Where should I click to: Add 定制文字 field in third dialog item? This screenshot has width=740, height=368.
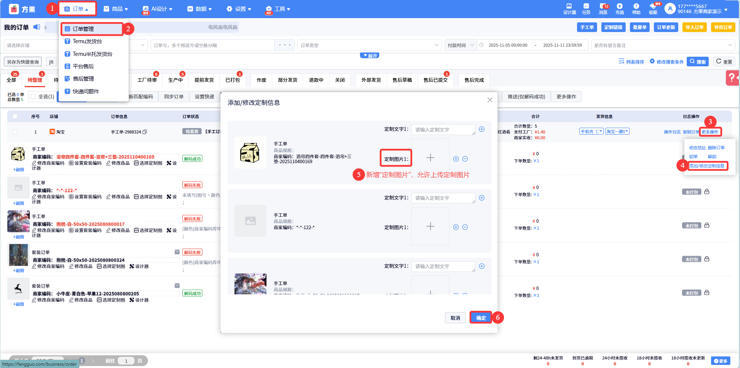pyautogui.click(x=482, y=266)
